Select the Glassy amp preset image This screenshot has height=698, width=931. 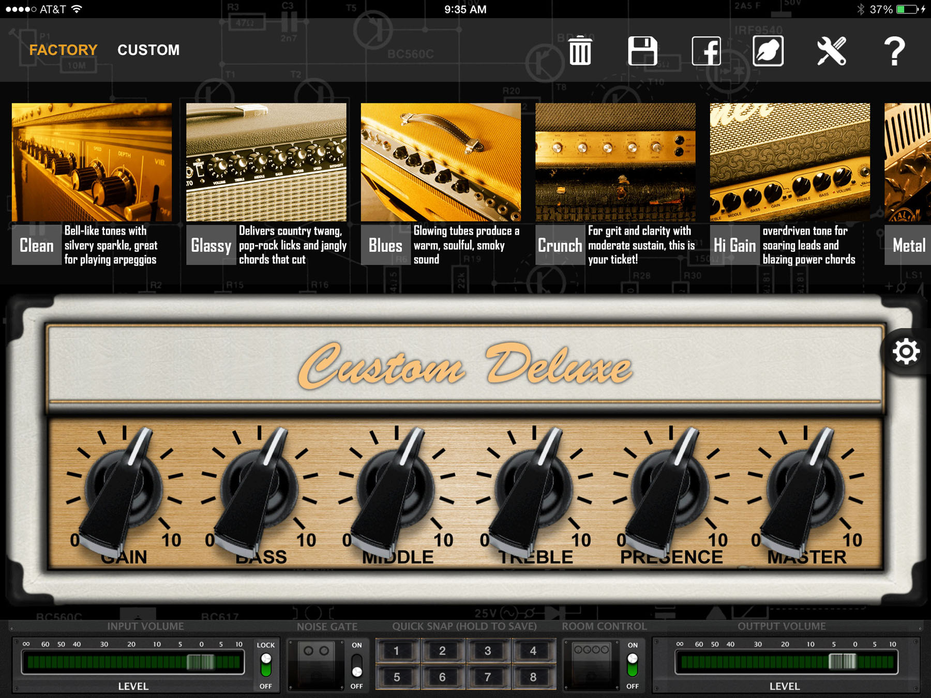[x=266, y=162]
